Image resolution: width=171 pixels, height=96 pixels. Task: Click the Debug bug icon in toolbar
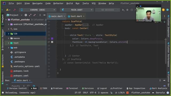pyautogui.click(x=127, y=10)
